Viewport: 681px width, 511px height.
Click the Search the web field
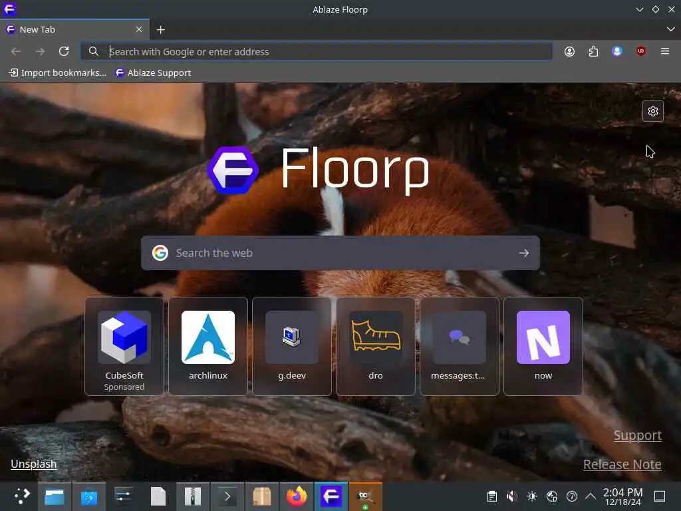click(x=340, y=253)
